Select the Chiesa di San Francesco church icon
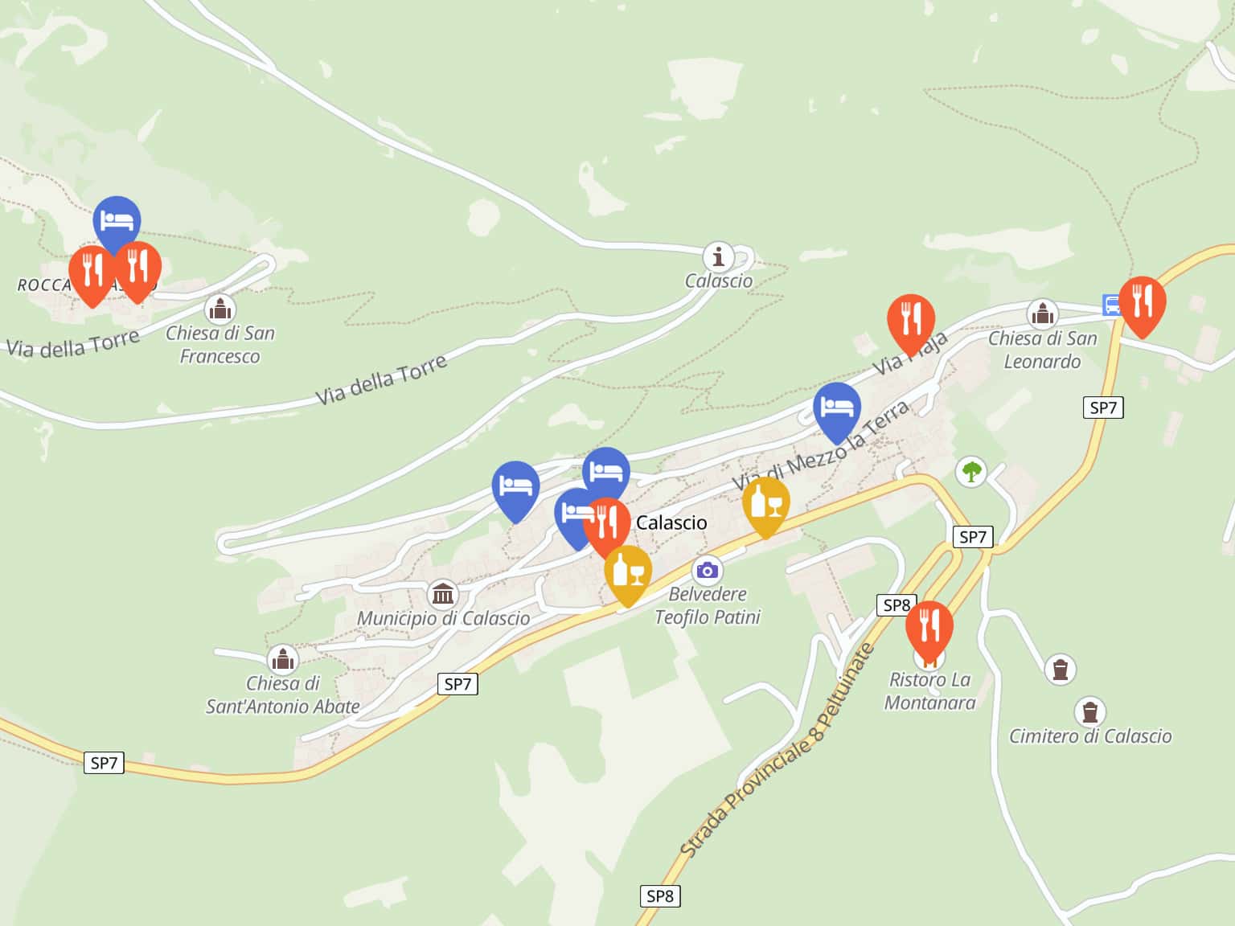This screenshot has width=1235, height=926. pos(220,309)
